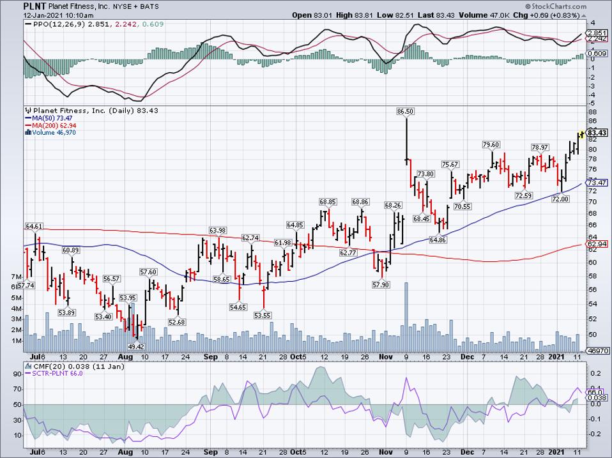Click the 73.47 MA(50) axis tag
612x458 pixels.
tap(597, 183)
